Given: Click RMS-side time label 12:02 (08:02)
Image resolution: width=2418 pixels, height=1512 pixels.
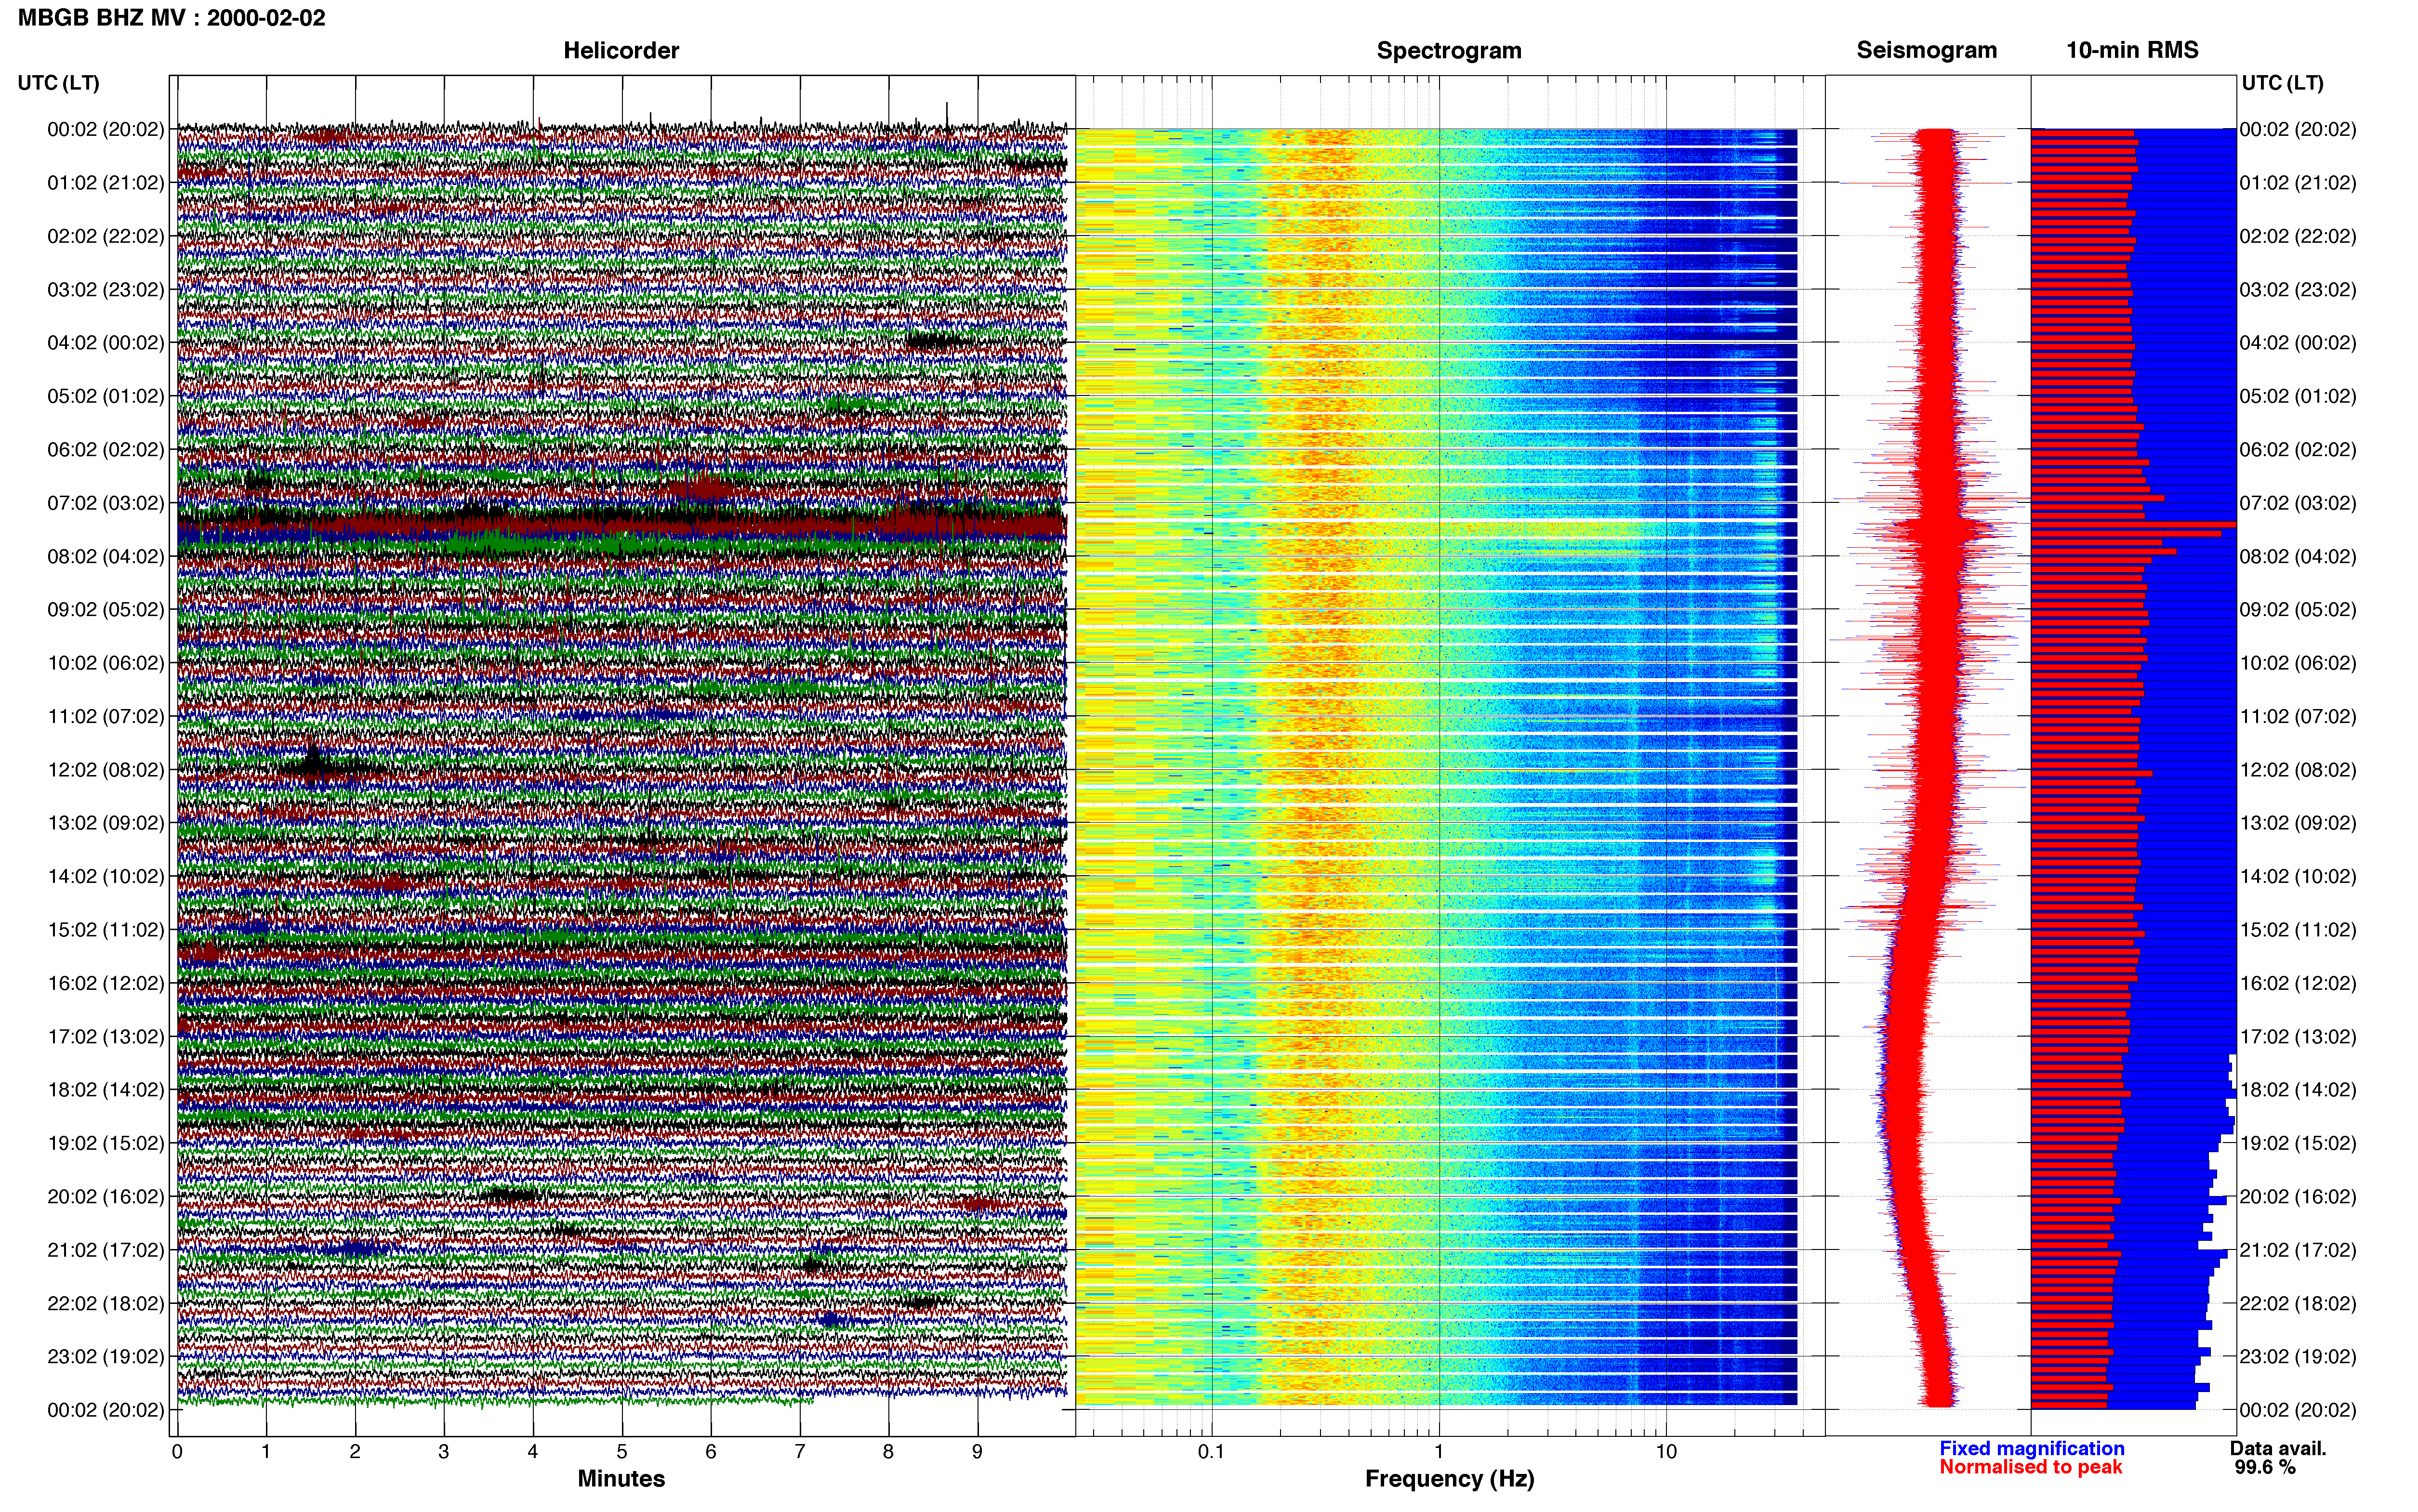Looking at the screenshot, I should click(2298, 770).
